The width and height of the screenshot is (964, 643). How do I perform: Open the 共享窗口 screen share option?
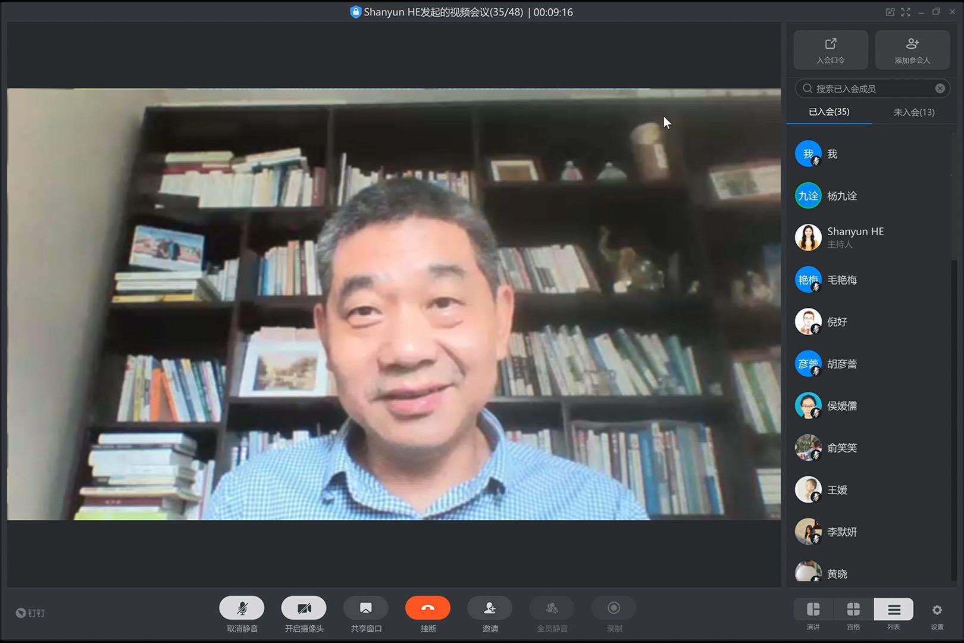point(365,608)
